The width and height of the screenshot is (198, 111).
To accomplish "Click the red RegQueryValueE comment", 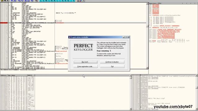I will tap(62, 64).
